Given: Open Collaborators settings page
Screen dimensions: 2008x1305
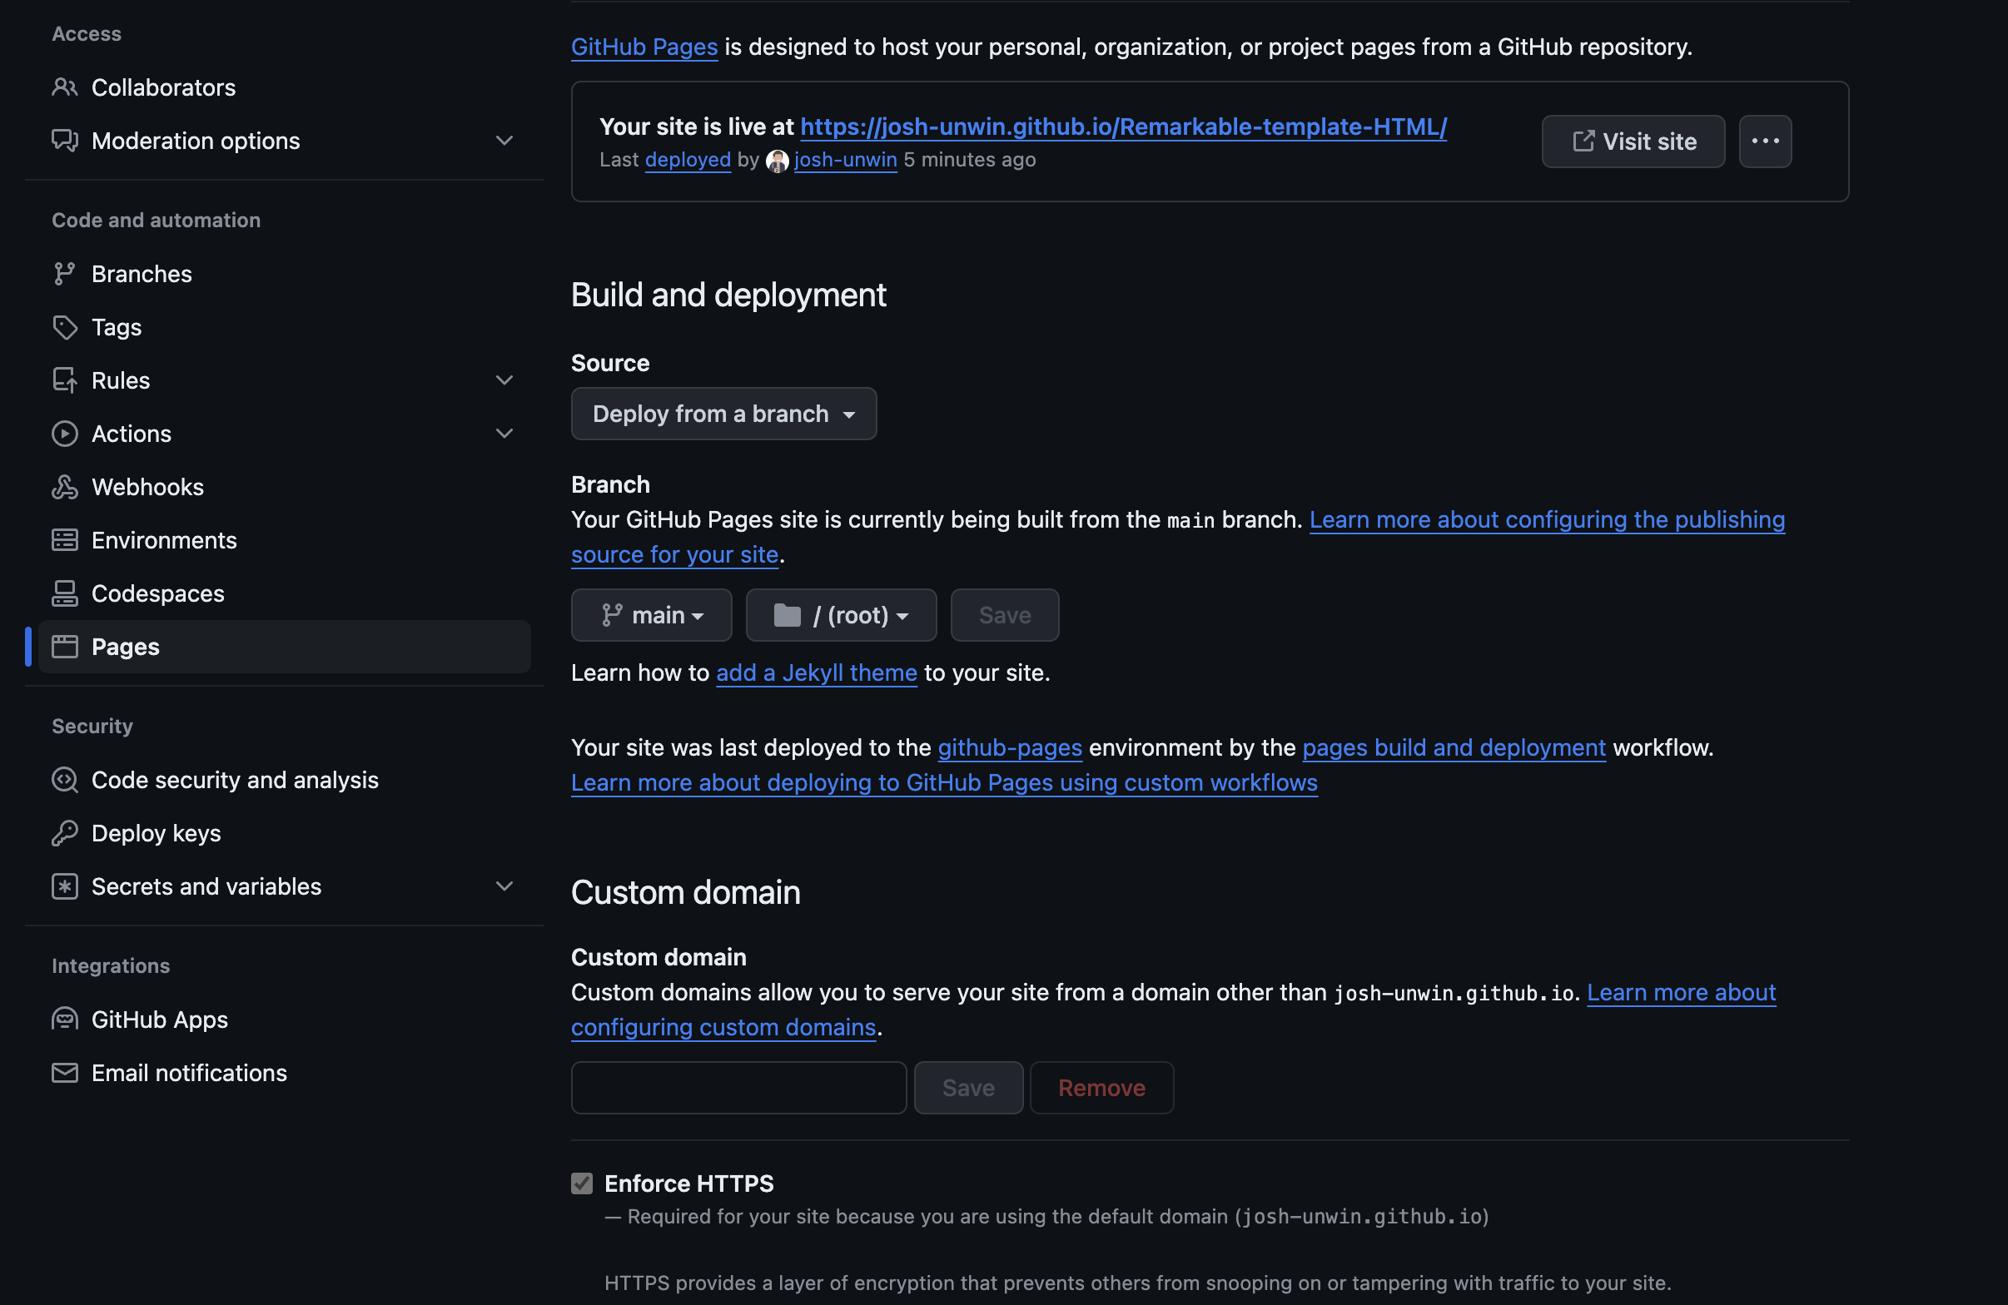Looking at the screenshot, I should 285,87.
